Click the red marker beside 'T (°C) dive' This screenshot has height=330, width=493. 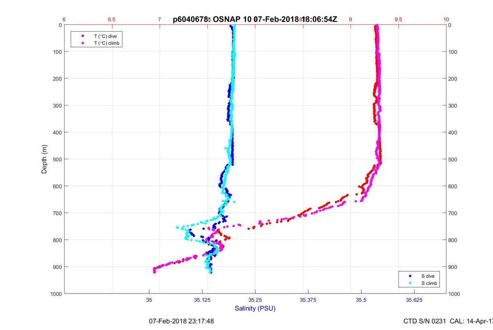83,36
